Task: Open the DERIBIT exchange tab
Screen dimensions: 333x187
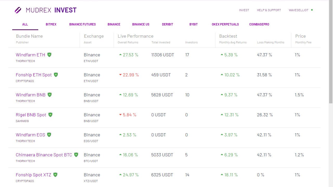Action: tap(168, 24)
